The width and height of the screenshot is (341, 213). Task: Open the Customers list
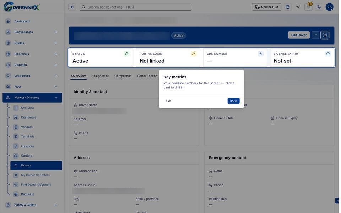[28, 118]
